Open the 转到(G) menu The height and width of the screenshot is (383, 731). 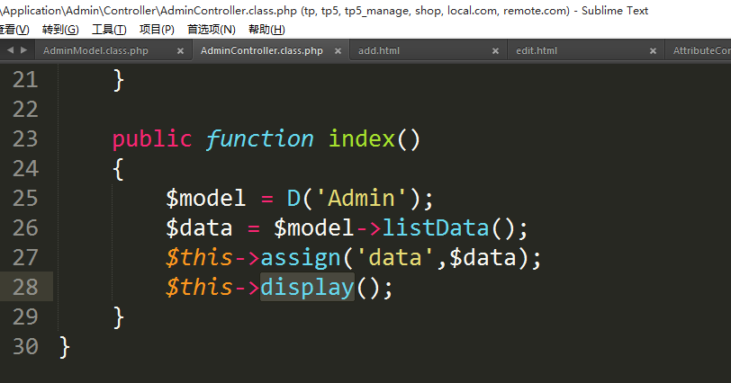point(60,30)
